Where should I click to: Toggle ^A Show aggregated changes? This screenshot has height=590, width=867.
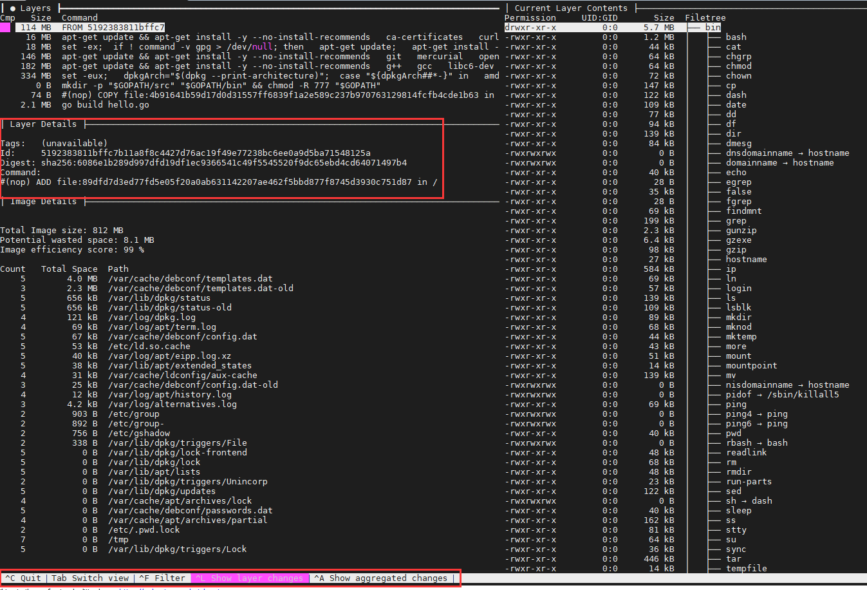point(381,578)
